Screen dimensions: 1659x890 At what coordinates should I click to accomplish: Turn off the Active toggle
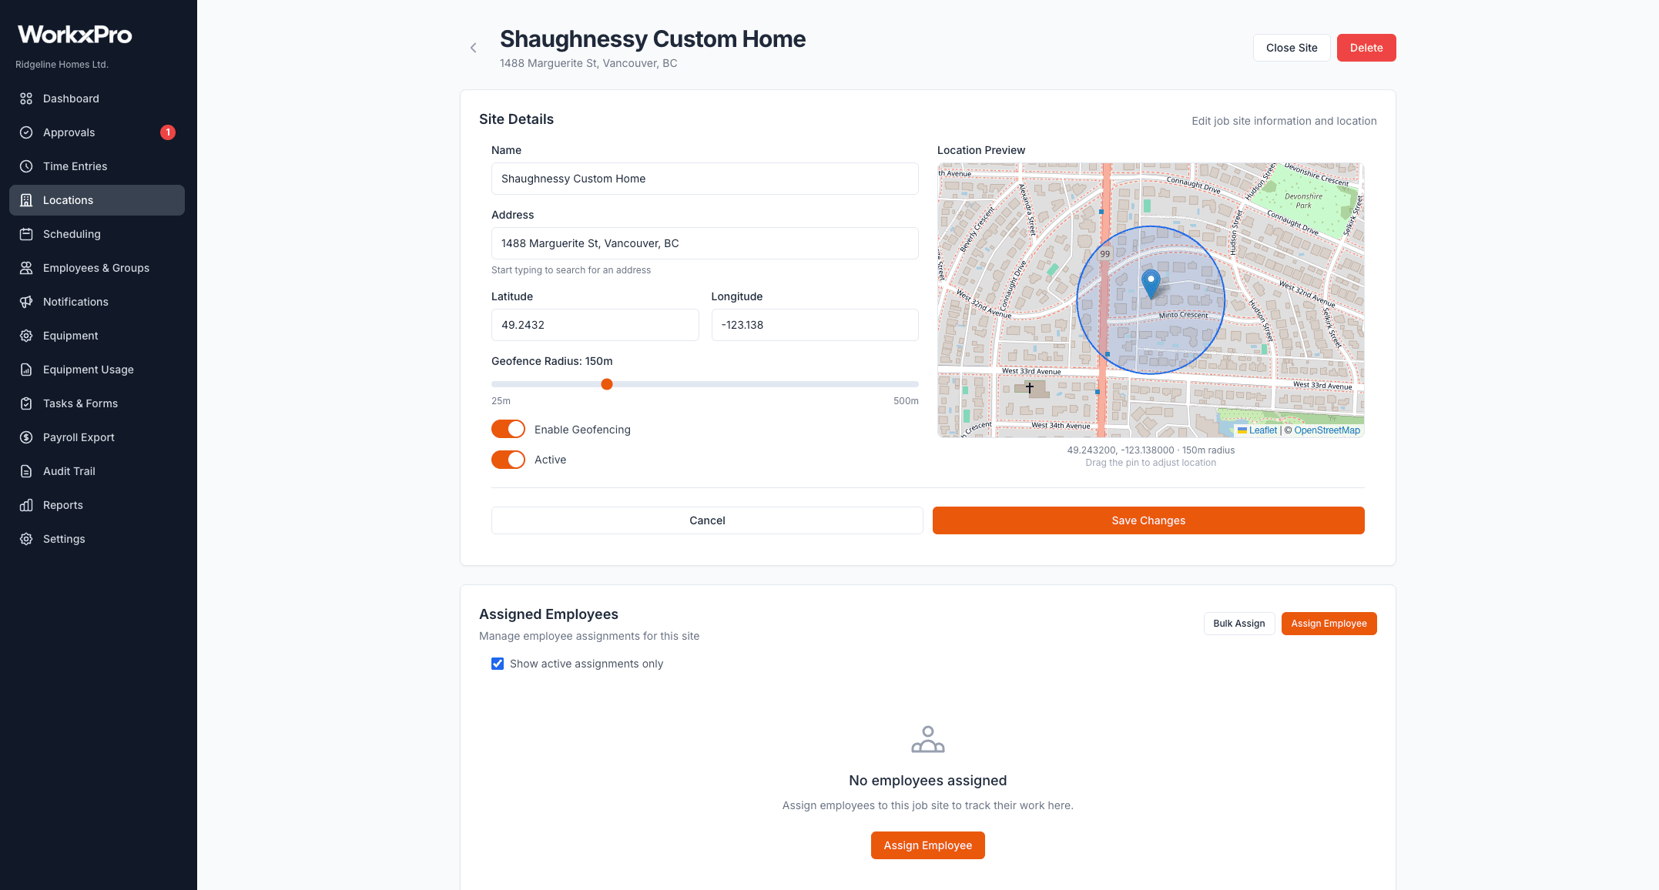508,460
